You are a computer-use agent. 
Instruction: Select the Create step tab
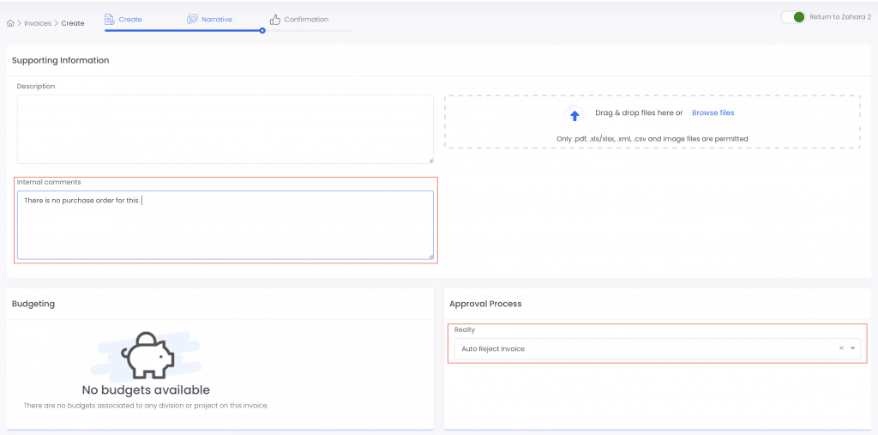tap(123, 20)
